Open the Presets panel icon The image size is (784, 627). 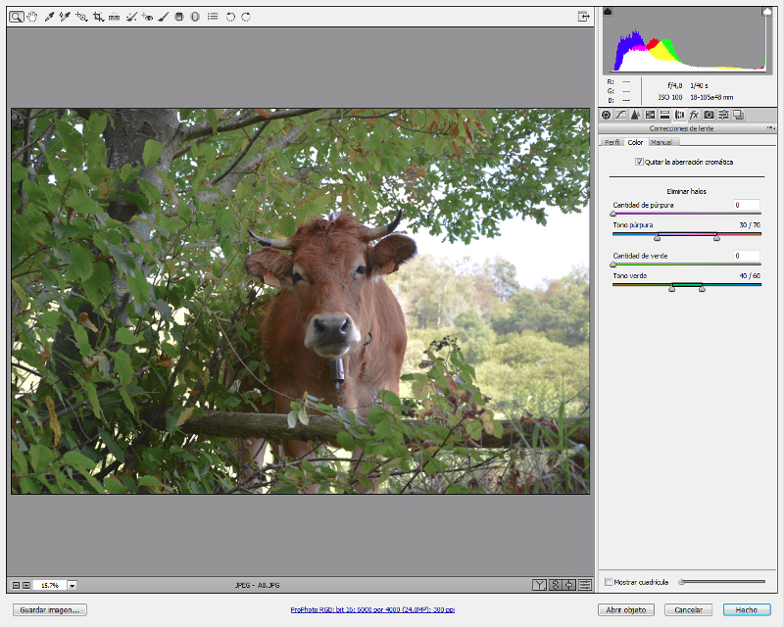pos(723,115)
